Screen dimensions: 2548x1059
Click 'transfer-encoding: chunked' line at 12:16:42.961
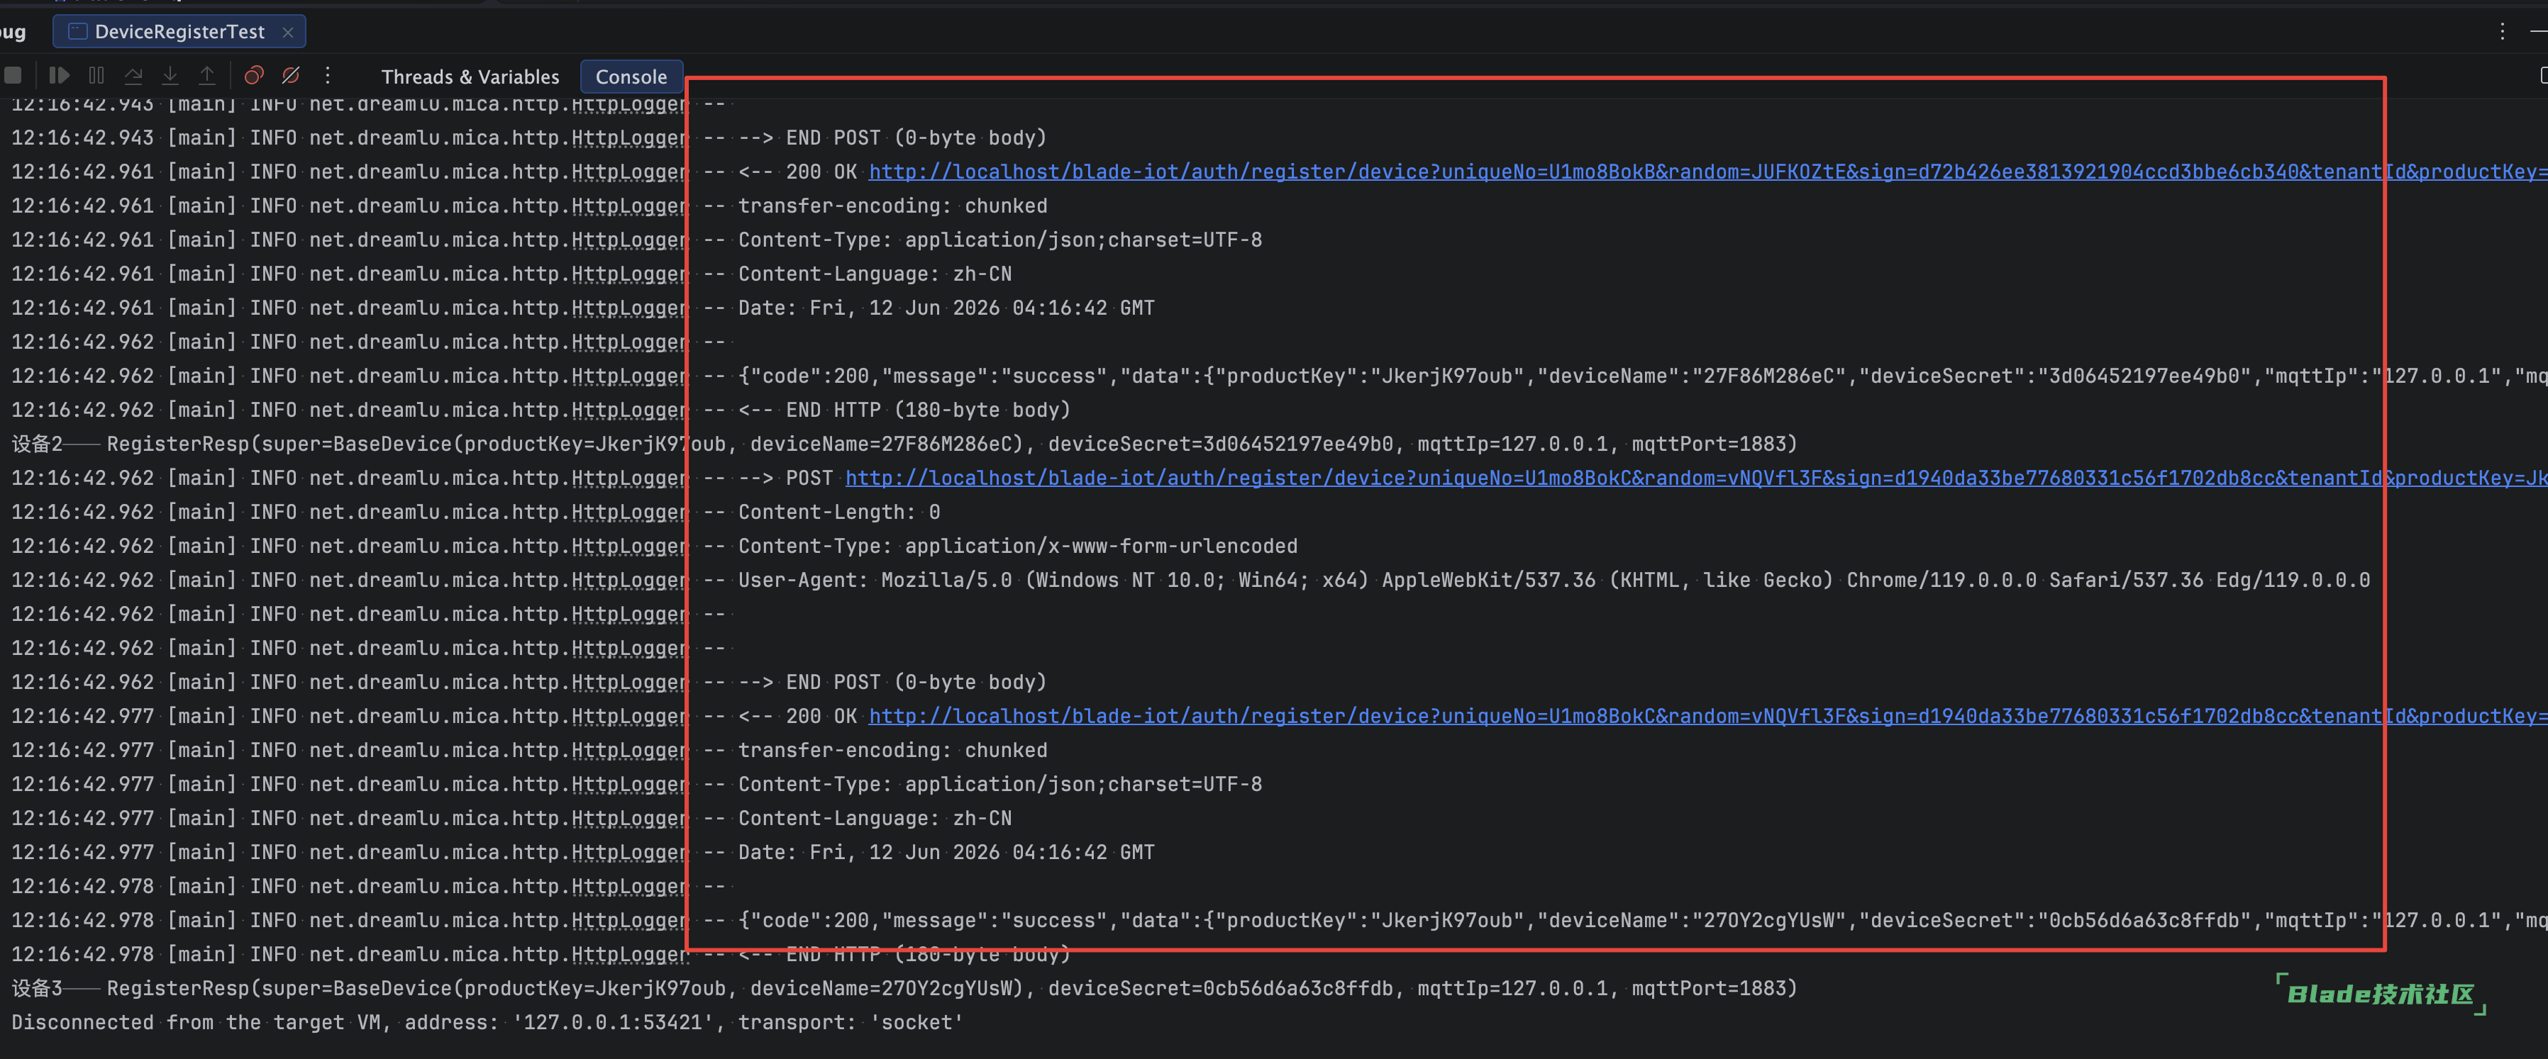pos(529,206)
